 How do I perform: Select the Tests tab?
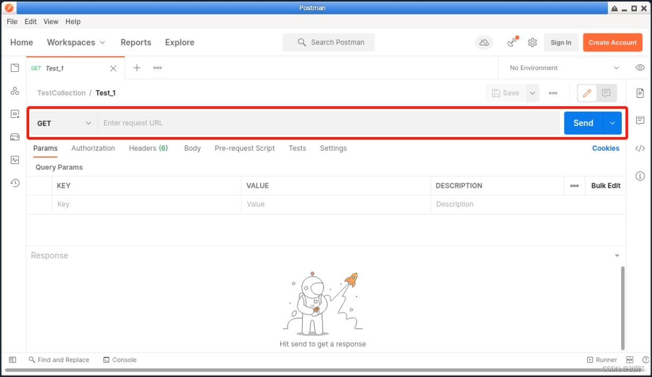coord(297,148)
